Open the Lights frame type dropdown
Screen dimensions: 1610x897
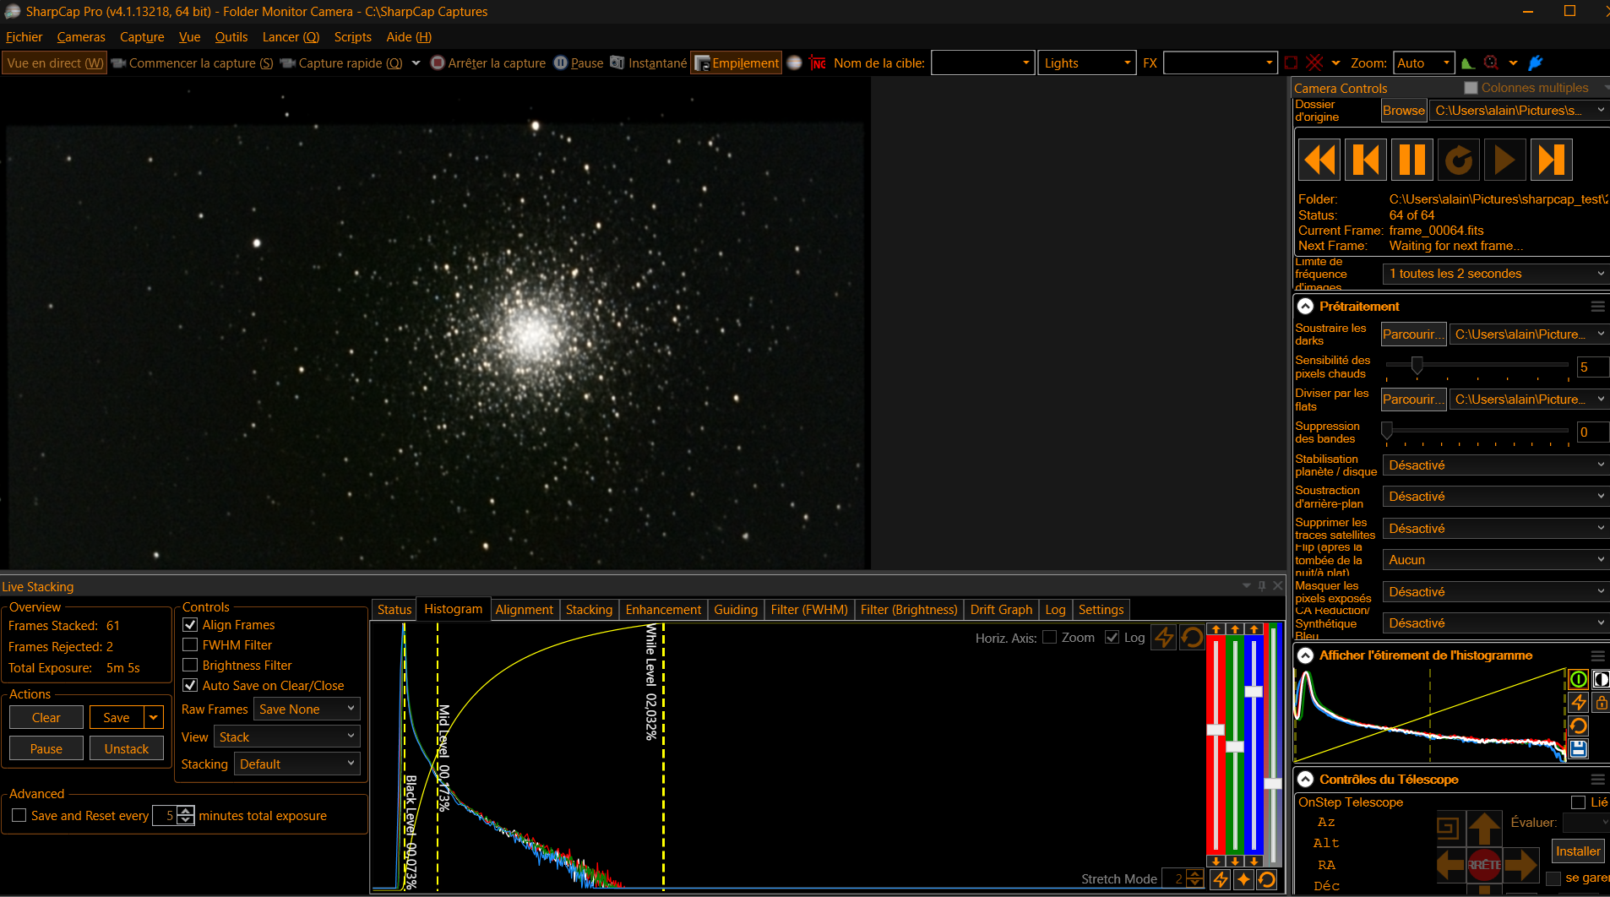(1086, 63)
